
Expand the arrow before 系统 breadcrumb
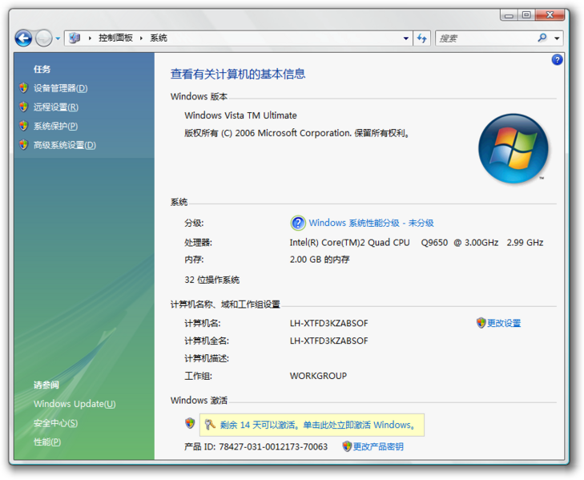[x=141, y=38]
